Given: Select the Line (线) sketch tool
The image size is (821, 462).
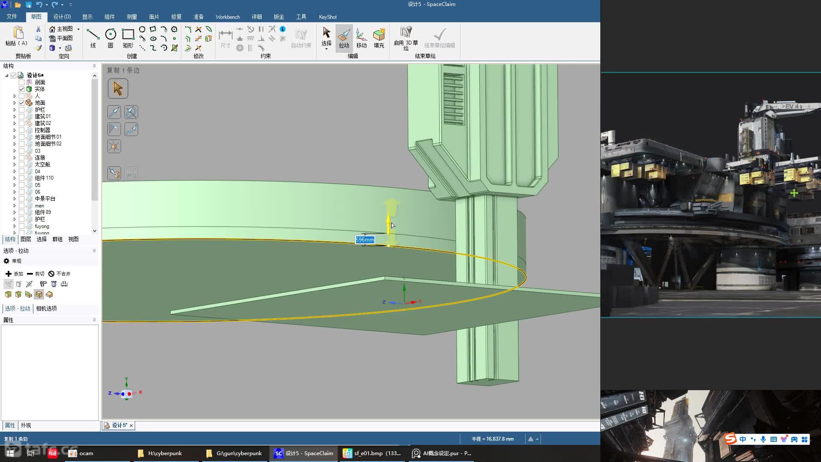Looking at the screenshot, I should pyautogui.click(x=93, y=38).
